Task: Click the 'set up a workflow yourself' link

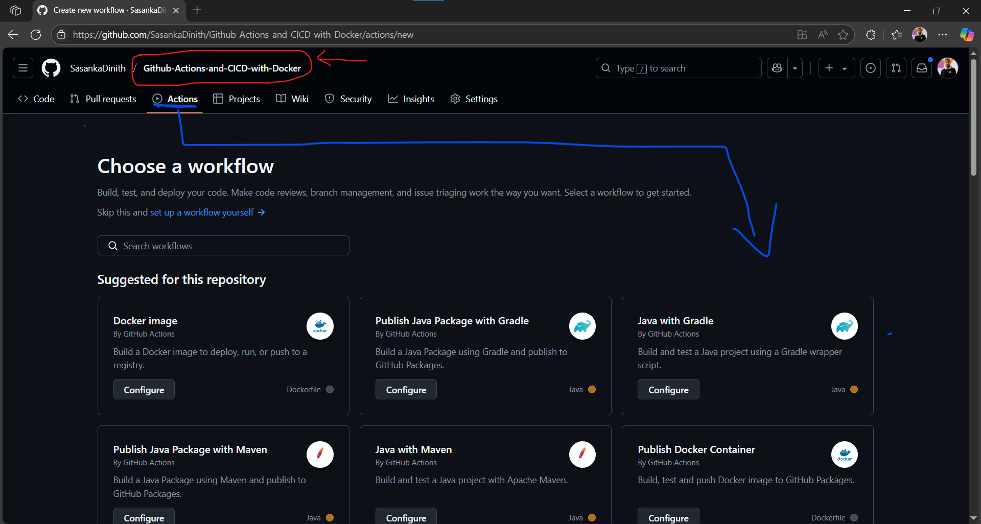Action: tap(207, 212)
